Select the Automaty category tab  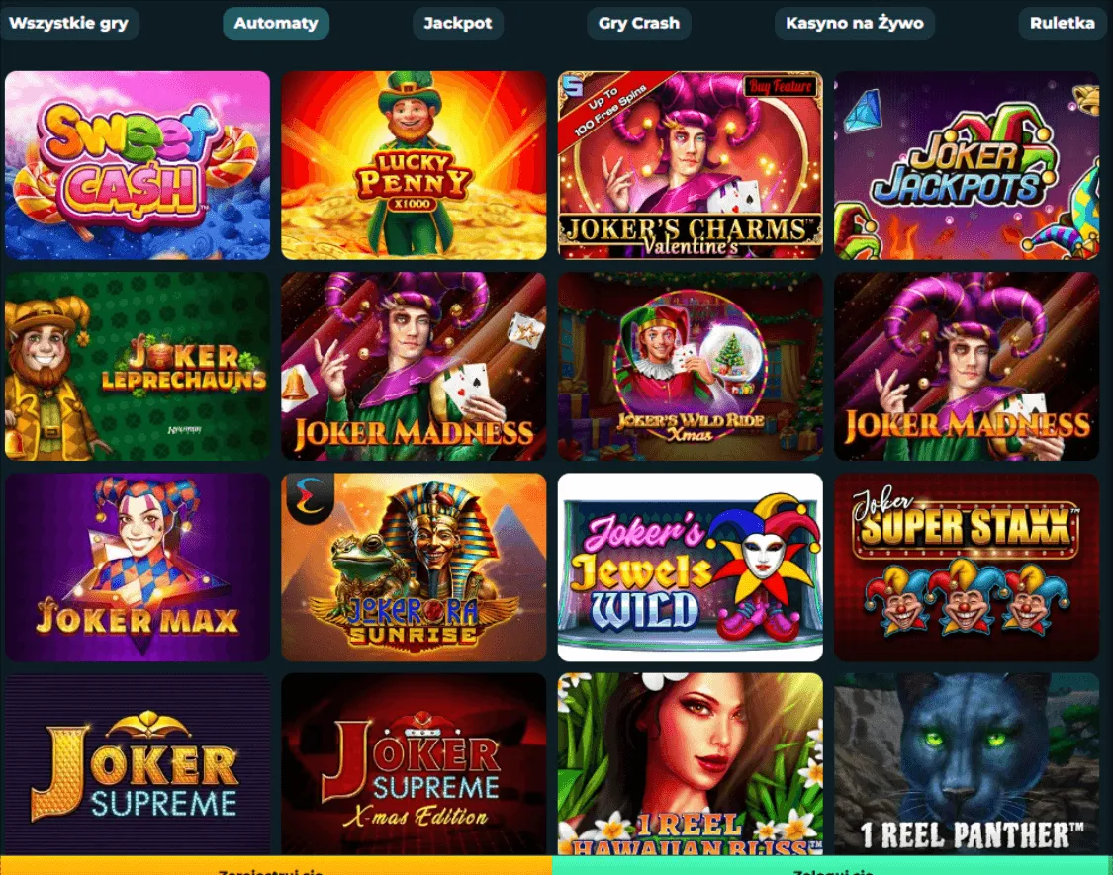tap(276, 23)
